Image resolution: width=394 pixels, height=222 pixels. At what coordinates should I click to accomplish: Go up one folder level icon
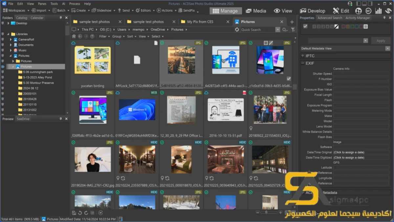click(x=92, y=36)
